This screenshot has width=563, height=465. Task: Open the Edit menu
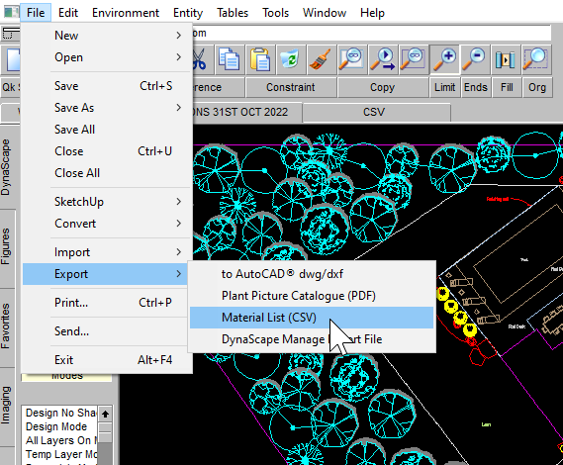(68, 13)
